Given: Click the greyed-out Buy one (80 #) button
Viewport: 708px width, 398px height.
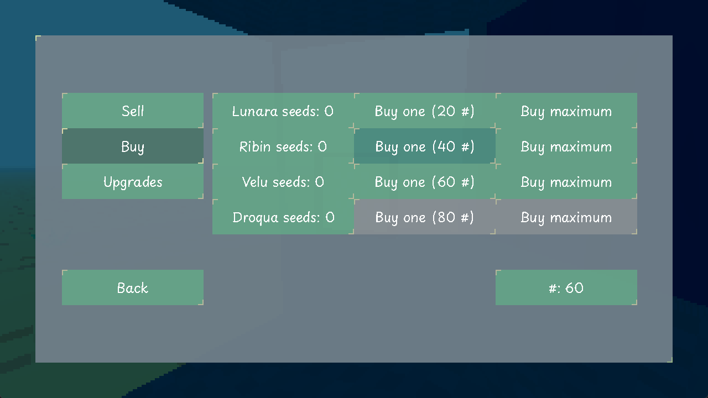Looking at the screenshot, I should click(424, 217).
